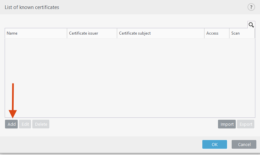Click divider between Certificate subject and Access
Screen dimensions: 260x155
click(x=204, y=33)
